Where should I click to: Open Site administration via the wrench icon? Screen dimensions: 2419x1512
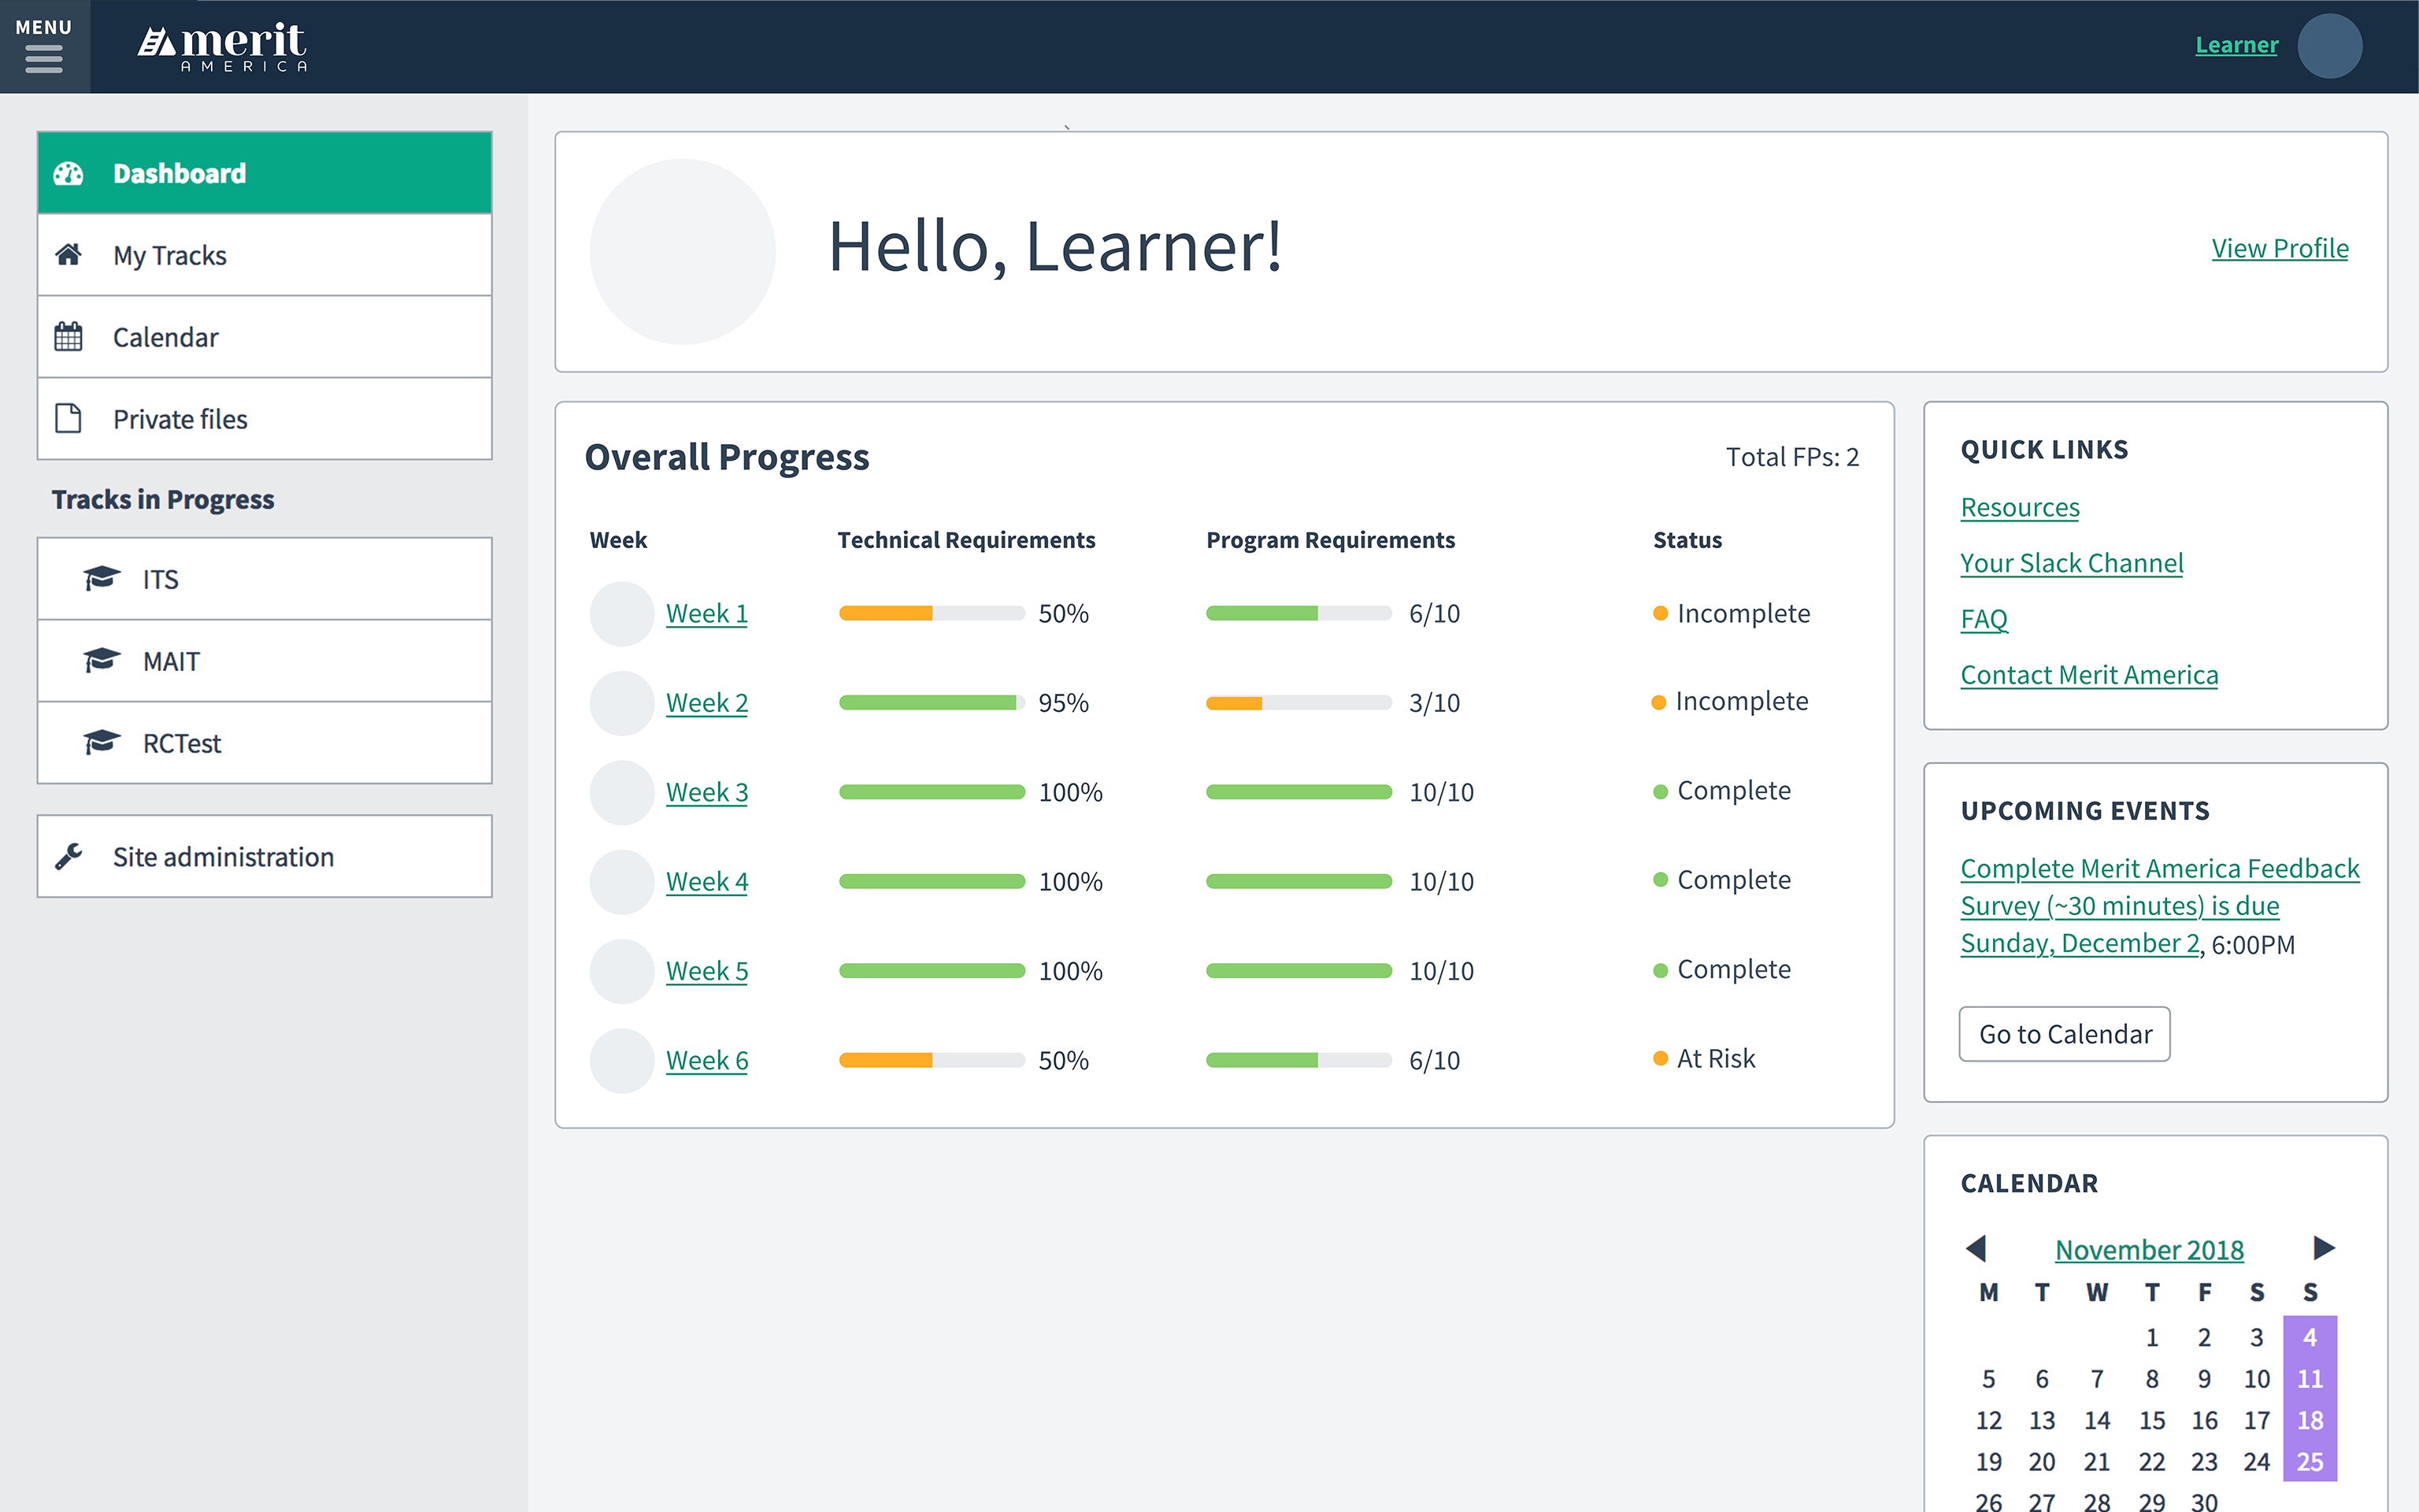click(69, 856)
